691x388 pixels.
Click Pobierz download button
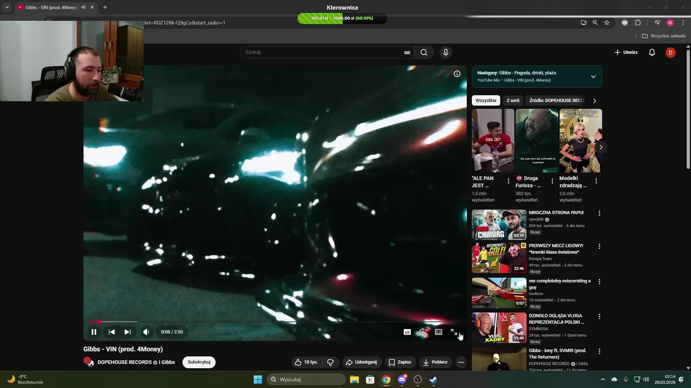435,362
